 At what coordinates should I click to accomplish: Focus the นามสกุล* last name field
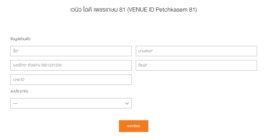tap(196, 51)
